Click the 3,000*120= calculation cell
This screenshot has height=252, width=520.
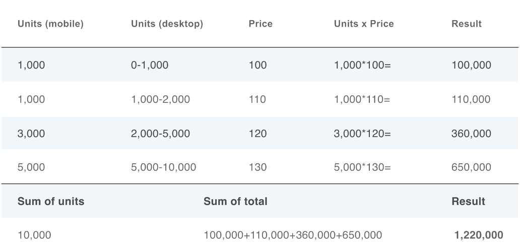362,134
